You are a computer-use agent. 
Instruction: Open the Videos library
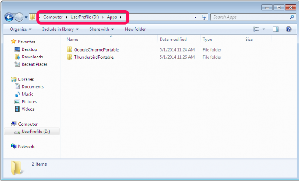(x=28, y=109)
